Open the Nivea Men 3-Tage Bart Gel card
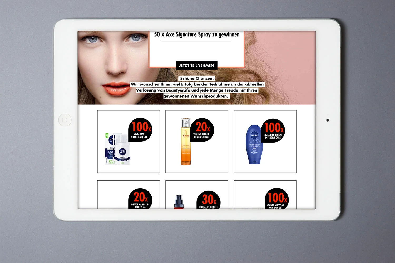Image resolution: width=395 pixels, height=263 pixels. (x=129, y=141)
